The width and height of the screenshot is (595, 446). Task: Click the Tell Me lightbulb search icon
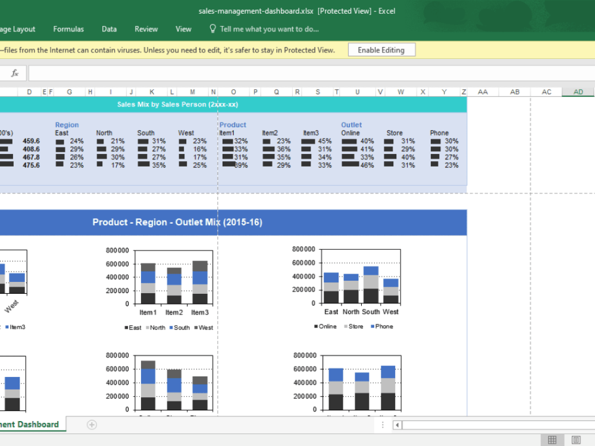(x=212, y=29)
